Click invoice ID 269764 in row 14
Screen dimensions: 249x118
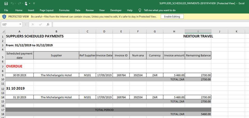(x=121, y=97)
